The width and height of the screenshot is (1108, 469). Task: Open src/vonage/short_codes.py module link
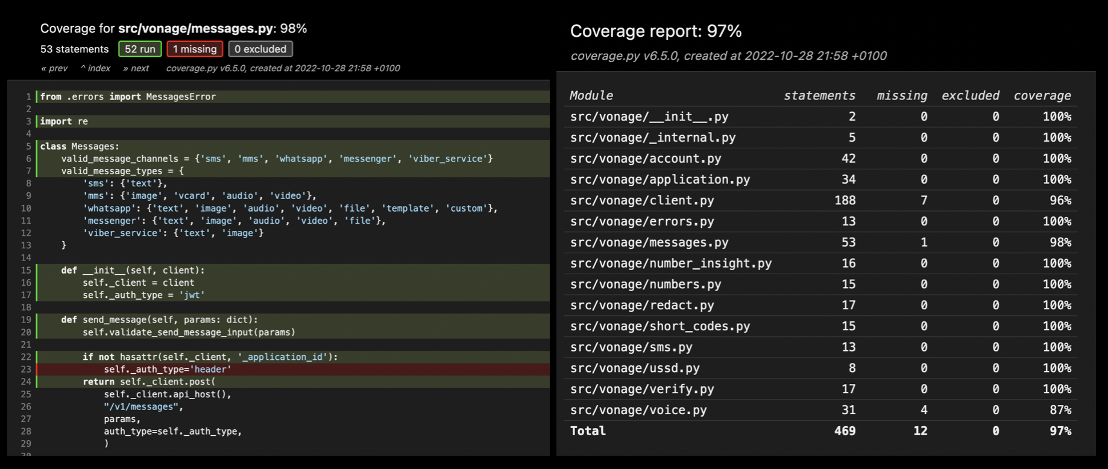pyautogui.click(x=660, y=326)
